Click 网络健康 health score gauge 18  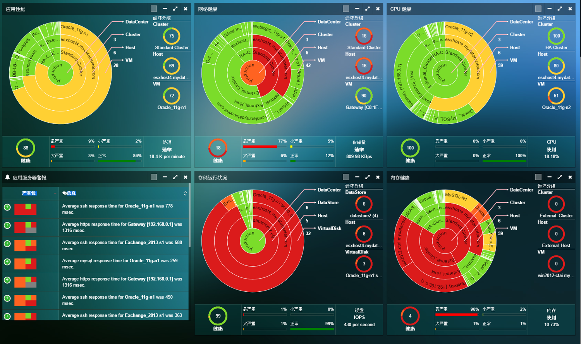(x=218, y=148)
